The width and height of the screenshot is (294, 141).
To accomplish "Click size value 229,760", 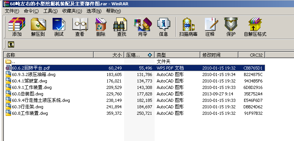I will click(x=114, y=94).
